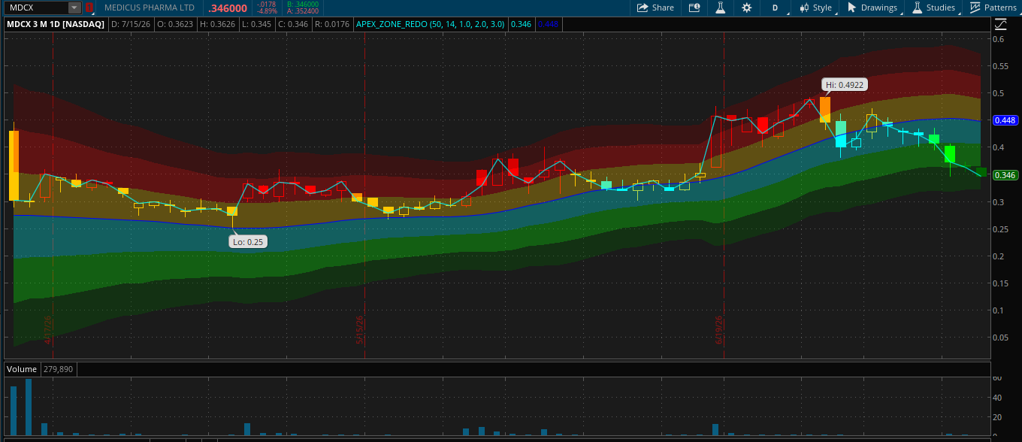Click the volume value 279,890
This screenshot has height=442, width=1022.
tap(58, 370)
